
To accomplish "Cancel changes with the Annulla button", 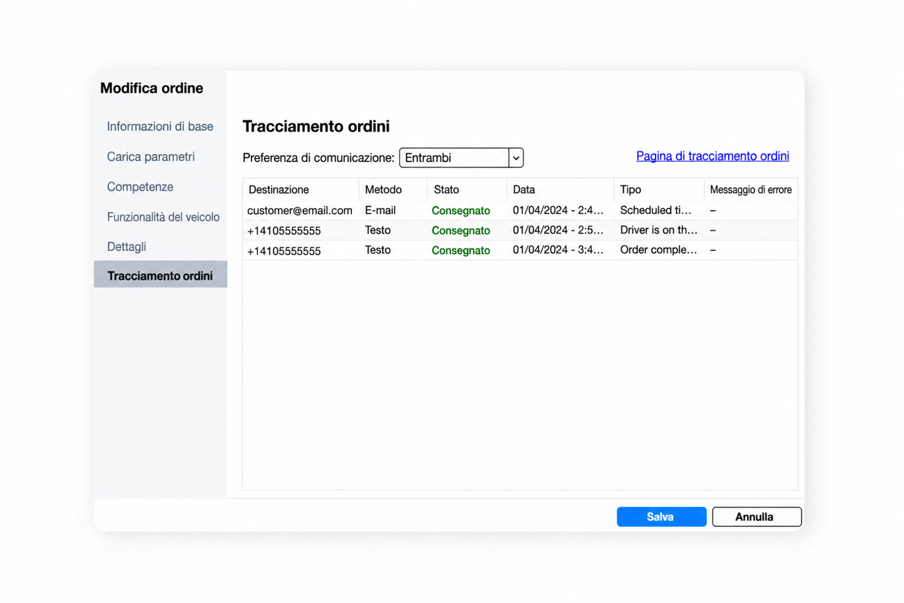I will [x=756, y=516].
